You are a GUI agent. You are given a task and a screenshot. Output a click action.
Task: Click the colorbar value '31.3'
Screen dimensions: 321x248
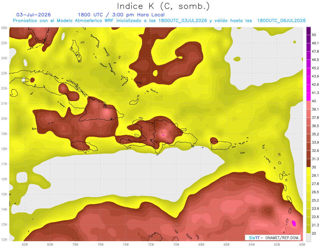click(315, 159)
